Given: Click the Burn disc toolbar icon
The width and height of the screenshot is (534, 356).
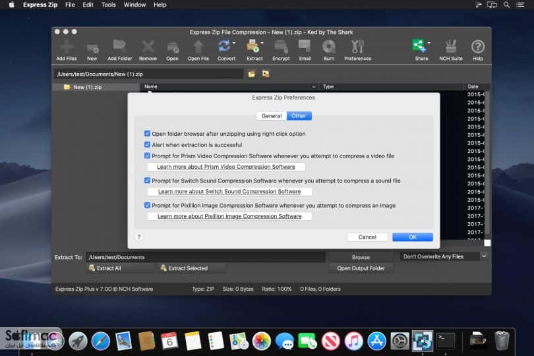Looking at the screenshot, I should tap(329, 50).
